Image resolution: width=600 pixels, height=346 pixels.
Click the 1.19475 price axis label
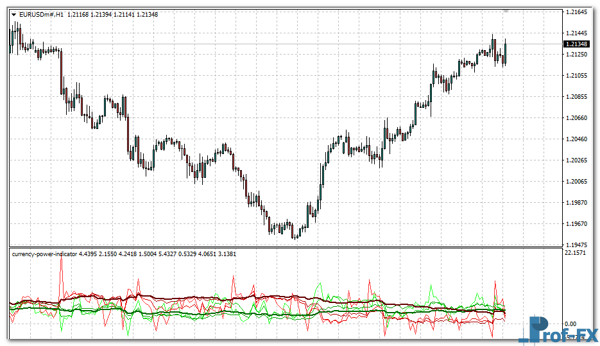pos(576,245)
